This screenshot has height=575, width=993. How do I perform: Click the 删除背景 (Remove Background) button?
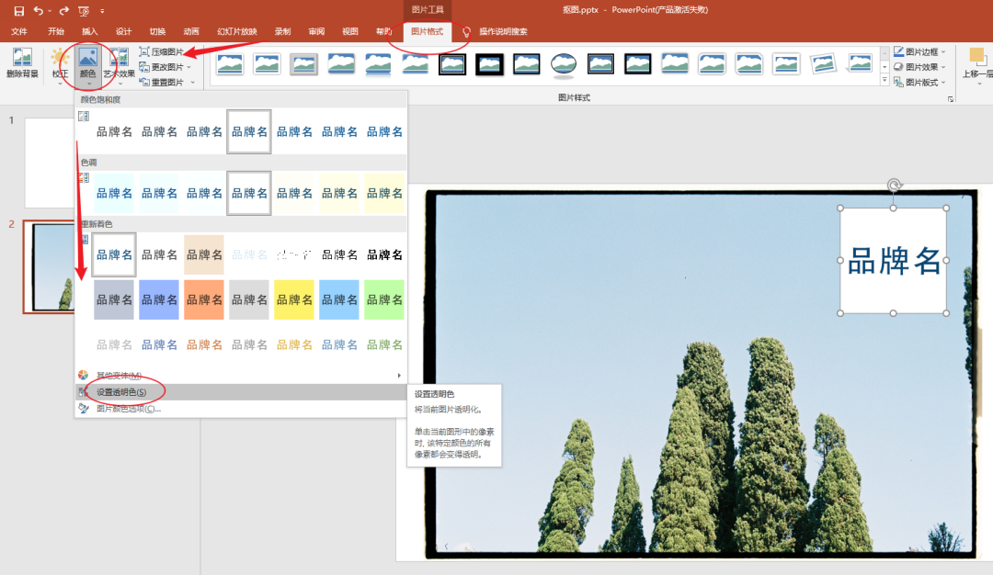click(x=22, y=63)
